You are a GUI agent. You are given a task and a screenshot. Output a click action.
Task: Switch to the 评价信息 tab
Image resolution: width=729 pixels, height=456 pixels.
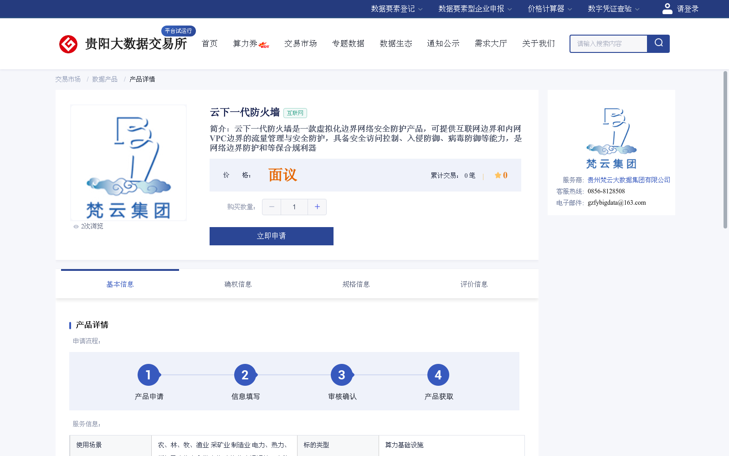[474, 284]
